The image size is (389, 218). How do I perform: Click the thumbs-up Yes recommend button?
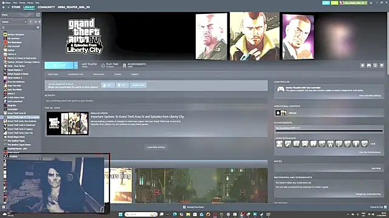(x=108, y=85)
